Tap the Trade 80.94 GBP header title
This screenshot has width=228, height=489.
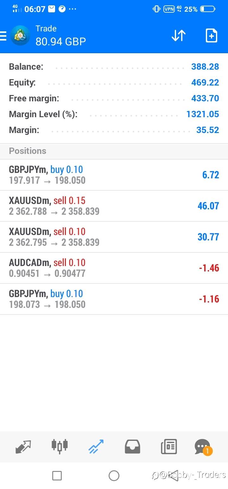click(60, 35)
